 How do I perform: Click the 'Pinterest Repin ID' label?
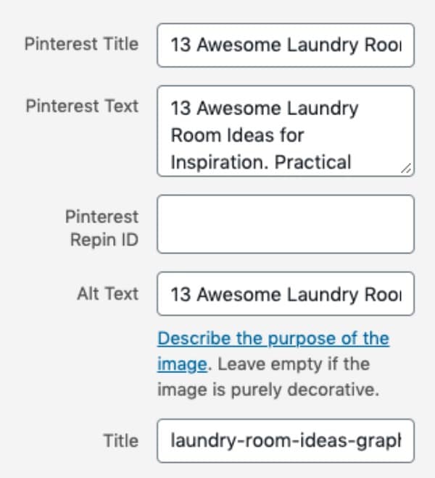point(102,228)
